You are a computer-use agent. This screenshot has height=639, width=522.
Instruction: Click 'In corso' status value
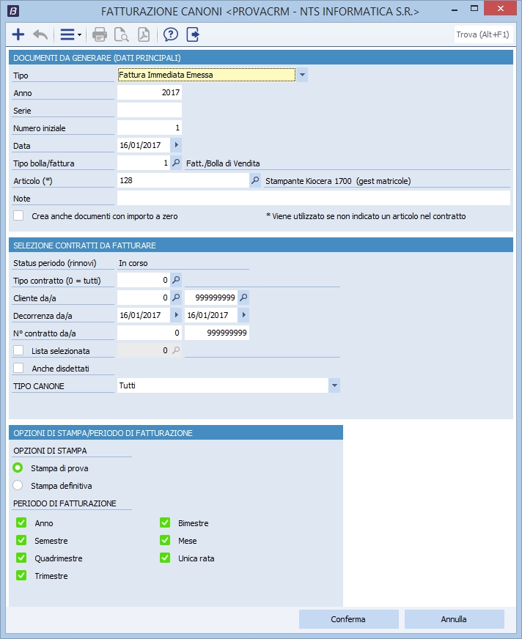click(x=133, y=263)
